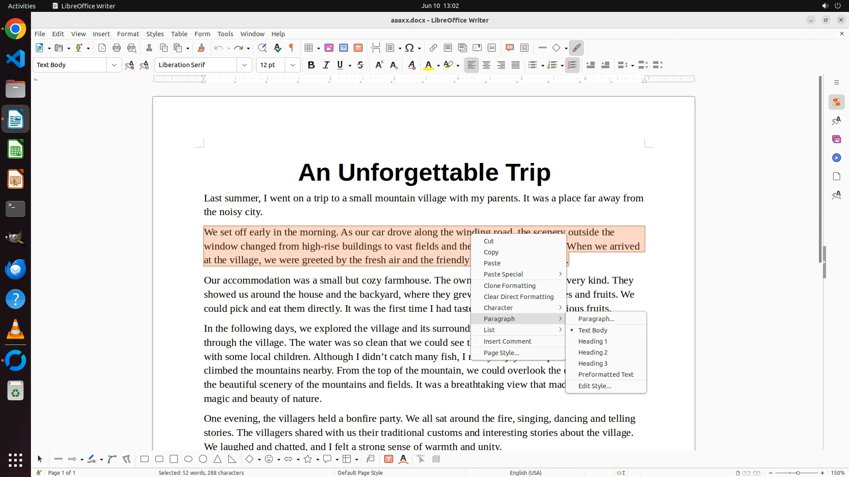849x477 pixels.
Task: Open the sidebar Navigator compass icon
Action: pyautogui.click(x=836, y=158)
